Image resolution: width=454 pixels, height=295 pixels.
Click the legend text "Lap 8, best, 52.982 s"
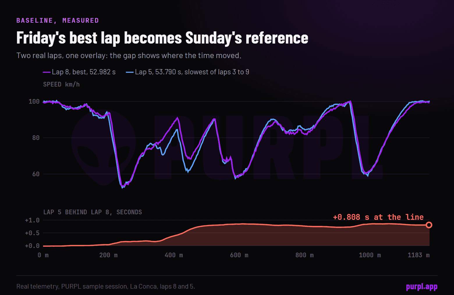[x=84, y=72]
